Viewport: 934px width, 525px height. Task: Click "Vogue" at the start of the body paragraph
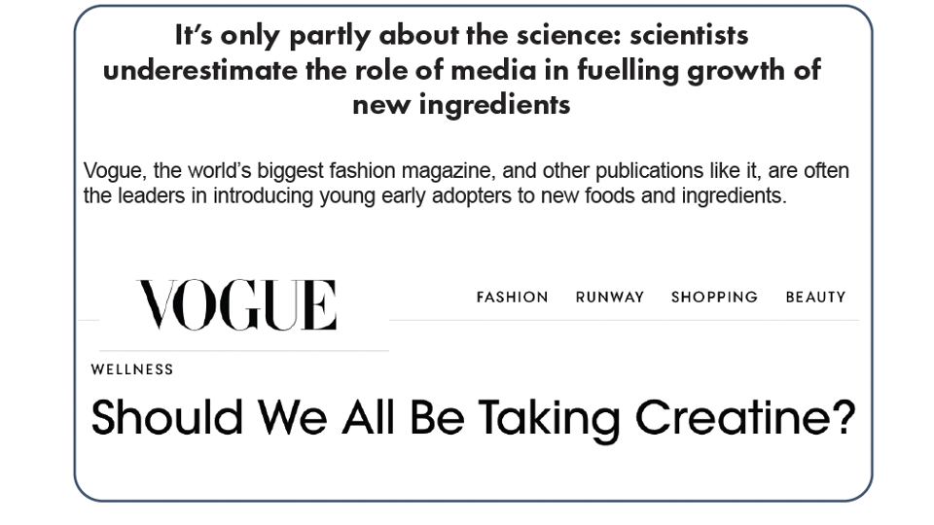[112, 172]
